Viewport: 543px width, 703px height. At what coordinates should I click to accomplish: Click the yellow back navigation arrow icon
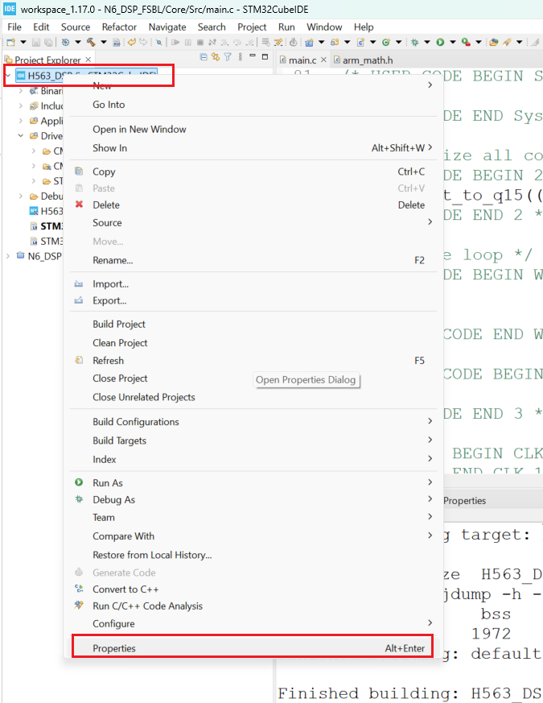coord(132,42)
